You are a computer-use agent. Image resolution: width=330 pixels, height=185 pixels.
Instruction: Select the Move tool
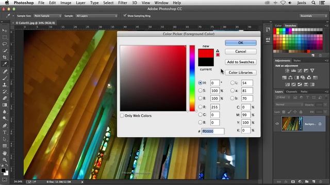click(5, 31)
